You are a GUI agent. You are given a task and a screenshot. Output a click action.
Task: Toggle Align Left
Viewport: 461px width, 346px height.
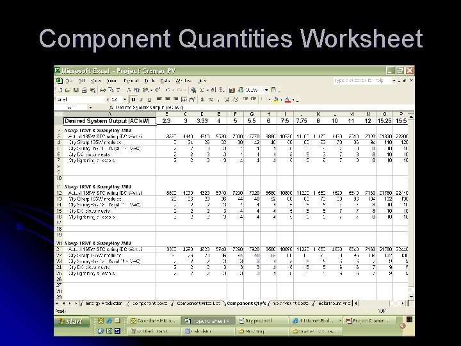(159, 99)
